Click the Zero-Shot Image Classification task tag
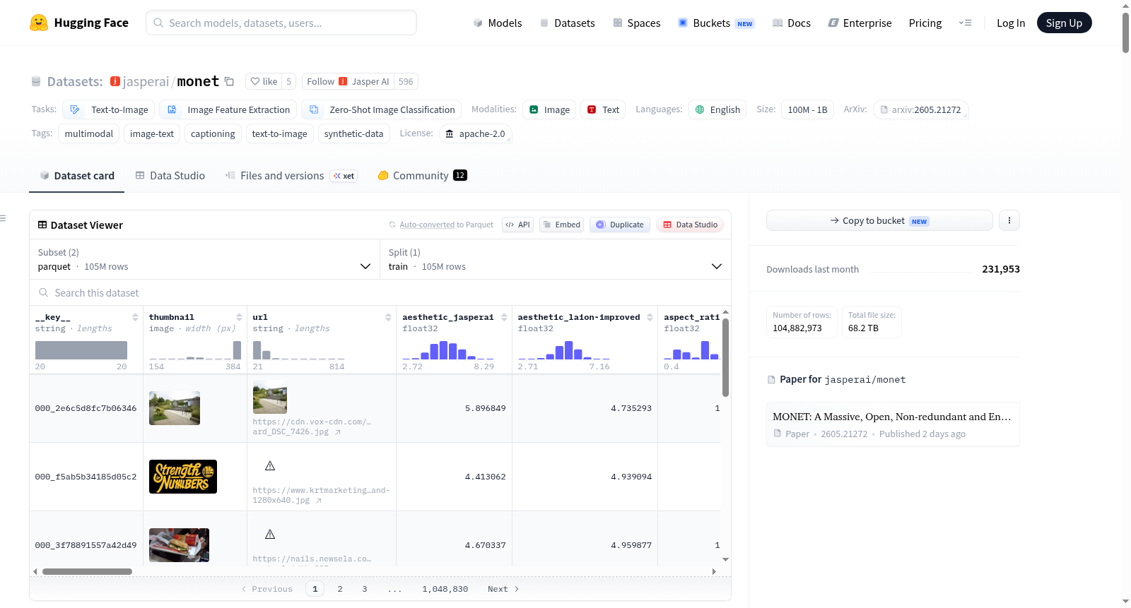This screenshot has height=608, width=1131. 381,109
